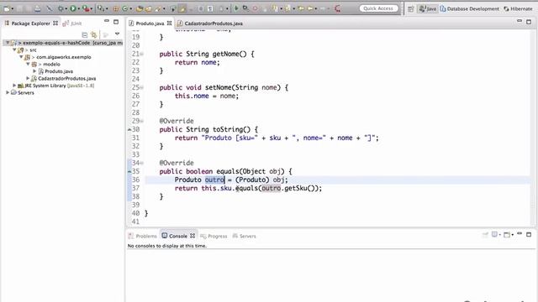Switch to Database Development perspective
The image size is (538, 302).
click(470, 8)
